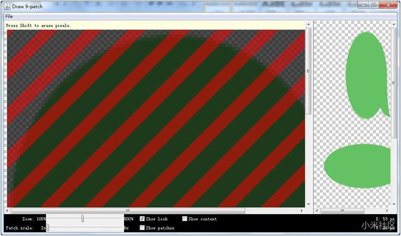Click the editor's vertical scrollbar down arrow
This screenshot has width=401, height=236.
[x=308, y=204]
